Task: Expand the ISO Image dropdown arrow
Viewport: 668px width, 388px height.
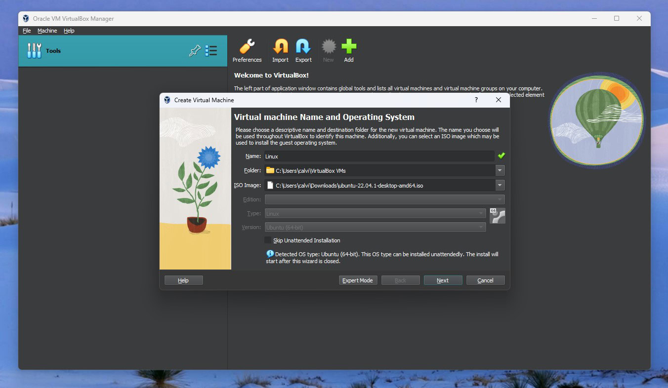Action: pyautogui.click(x=500, y=185)
